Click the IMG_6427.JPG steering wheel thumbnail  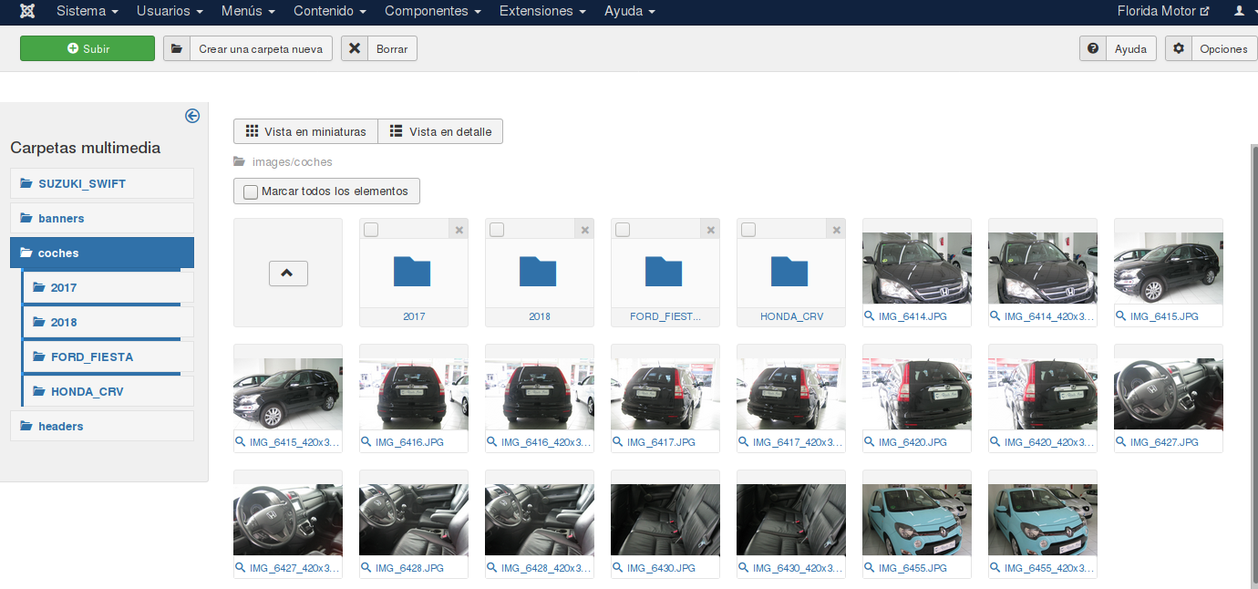click(x=1169, y=394)
